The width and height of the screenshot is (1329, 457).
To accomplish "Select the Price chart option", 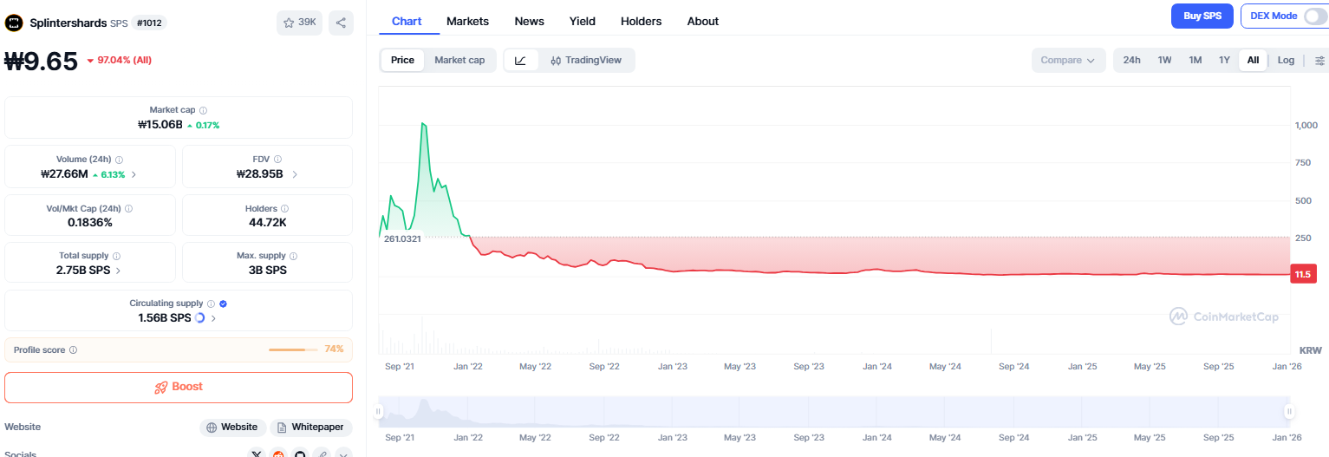I will coord(402,61).
